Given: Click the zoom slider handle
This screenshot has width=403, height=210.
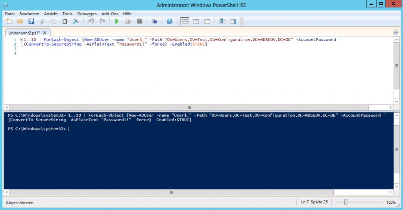Looking at the screenshot, I should 346,203.
